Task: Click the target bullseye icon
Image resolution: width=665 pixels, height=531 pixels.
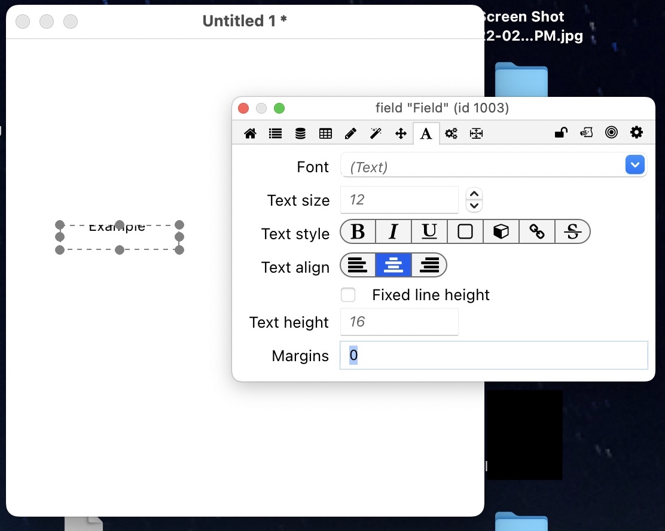Action: 611,133
